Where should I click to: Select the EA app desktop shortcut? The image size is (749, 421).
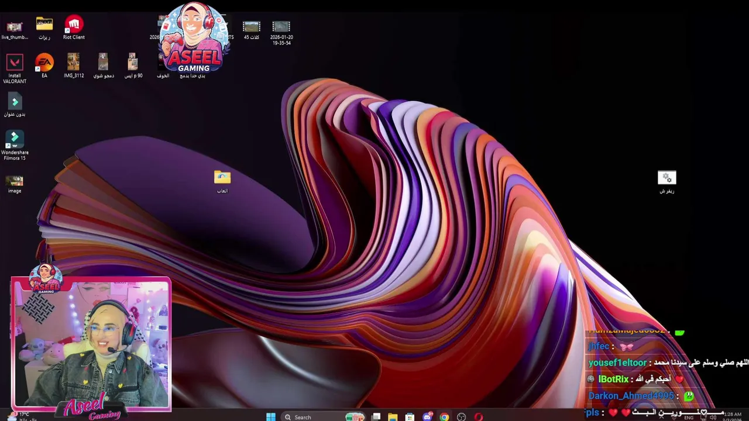[44, 66]
